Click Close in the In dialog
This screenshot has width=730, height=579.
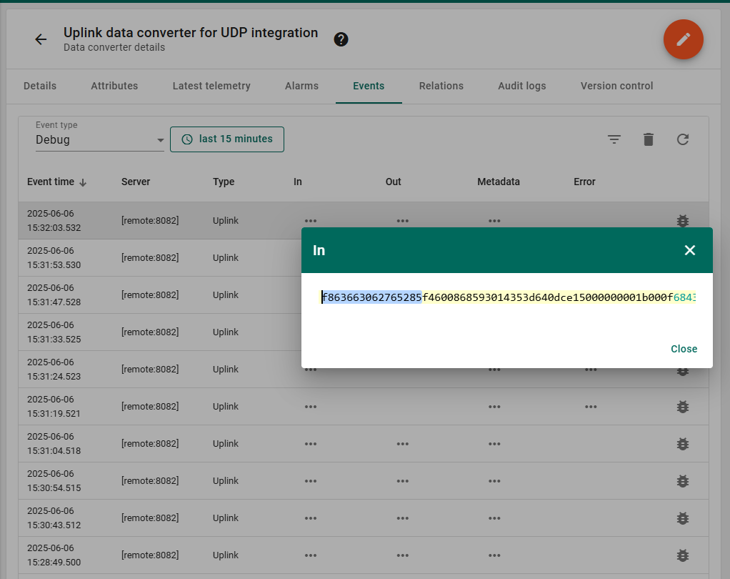tap(684, 349)
